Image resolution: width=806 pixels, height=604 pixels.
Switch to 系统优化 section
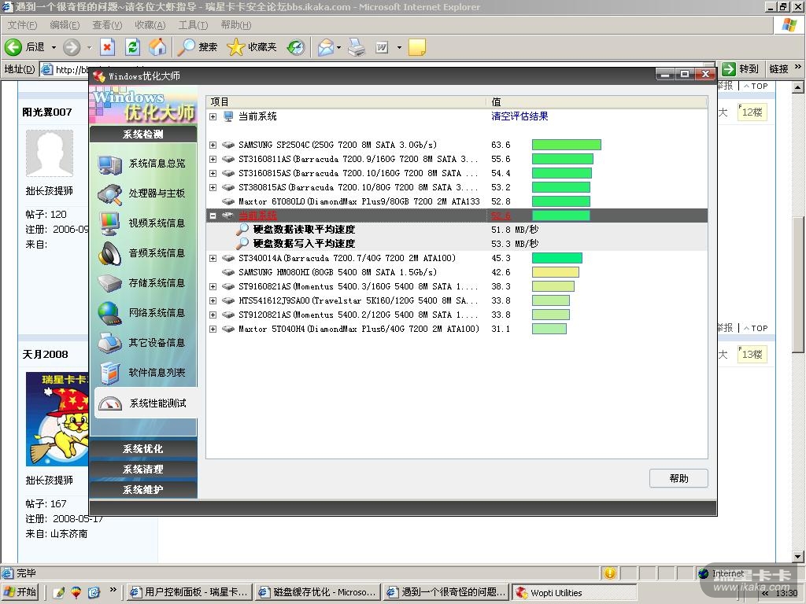[143, 449]
